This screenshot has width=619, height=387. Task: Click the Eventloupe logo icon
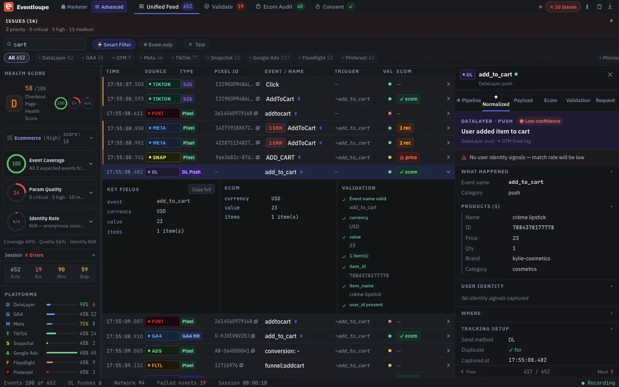(8, 7)
